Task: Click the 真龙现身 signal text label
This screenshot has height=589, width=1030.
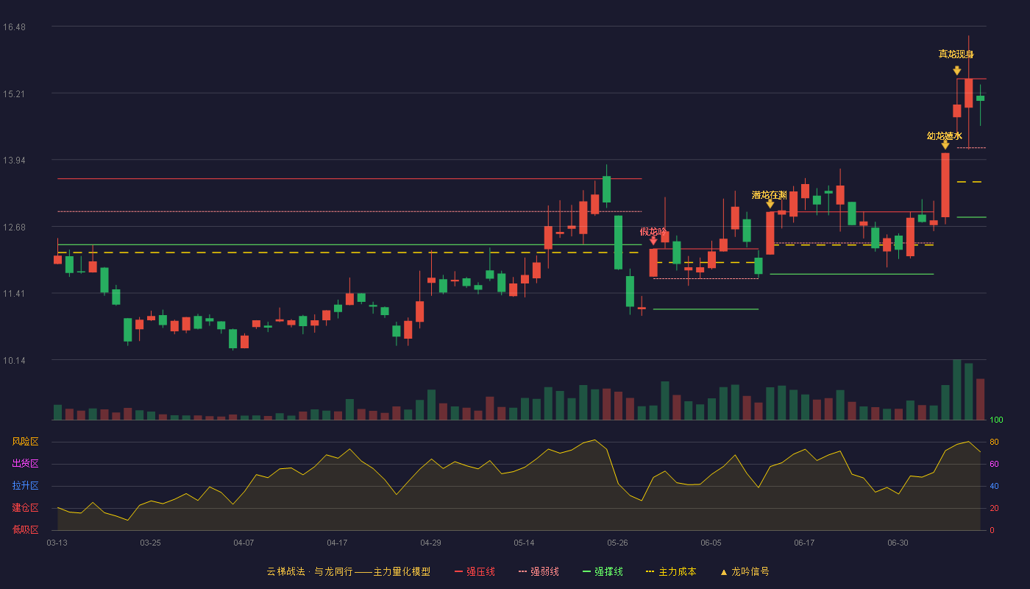Action: 956,54
